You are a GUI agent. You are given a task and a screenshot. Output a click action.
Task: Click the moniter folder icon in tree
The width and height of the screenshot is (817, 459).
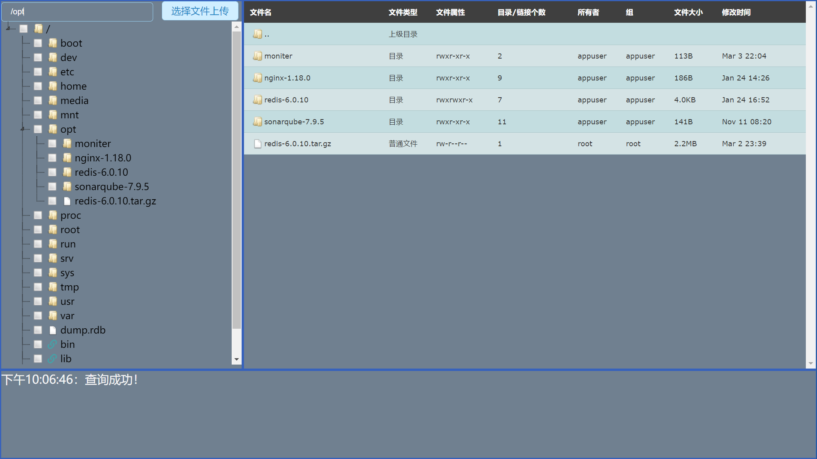point(67,143)
